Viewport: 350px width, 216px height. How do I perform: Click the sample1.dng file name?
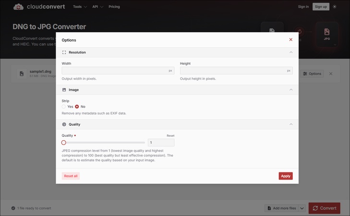pyautogui.click(x=40, y=72)
